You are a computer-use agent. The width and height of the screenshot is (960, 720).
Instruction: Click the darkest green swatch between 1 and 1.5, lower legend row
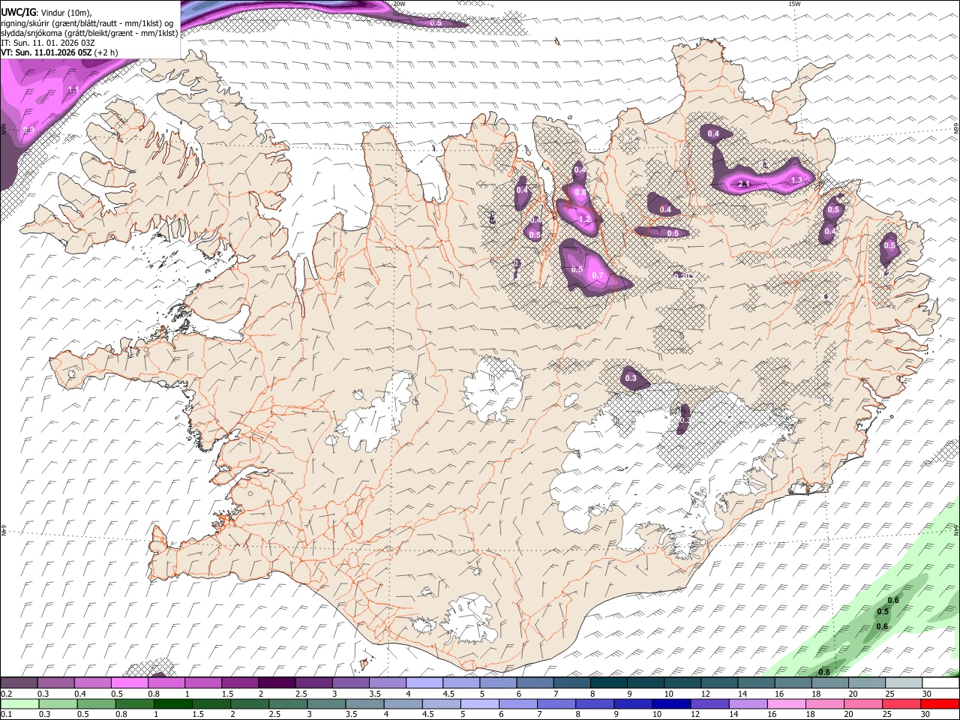(174, 703)
